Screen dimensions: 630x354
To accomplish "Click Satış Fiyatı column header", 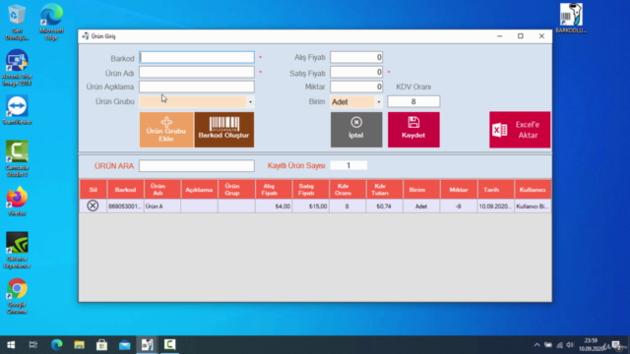I will (310, 190).
